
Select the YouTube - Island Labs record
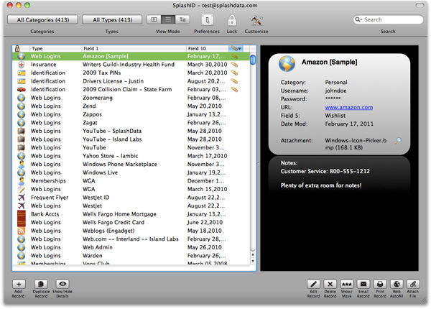[x=131, y=139]
